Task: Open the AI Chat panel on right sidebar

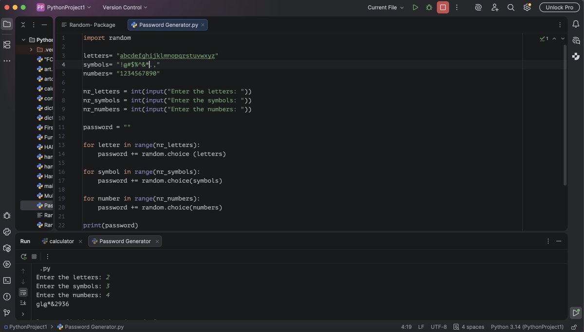Action: (x=576, y=40)
